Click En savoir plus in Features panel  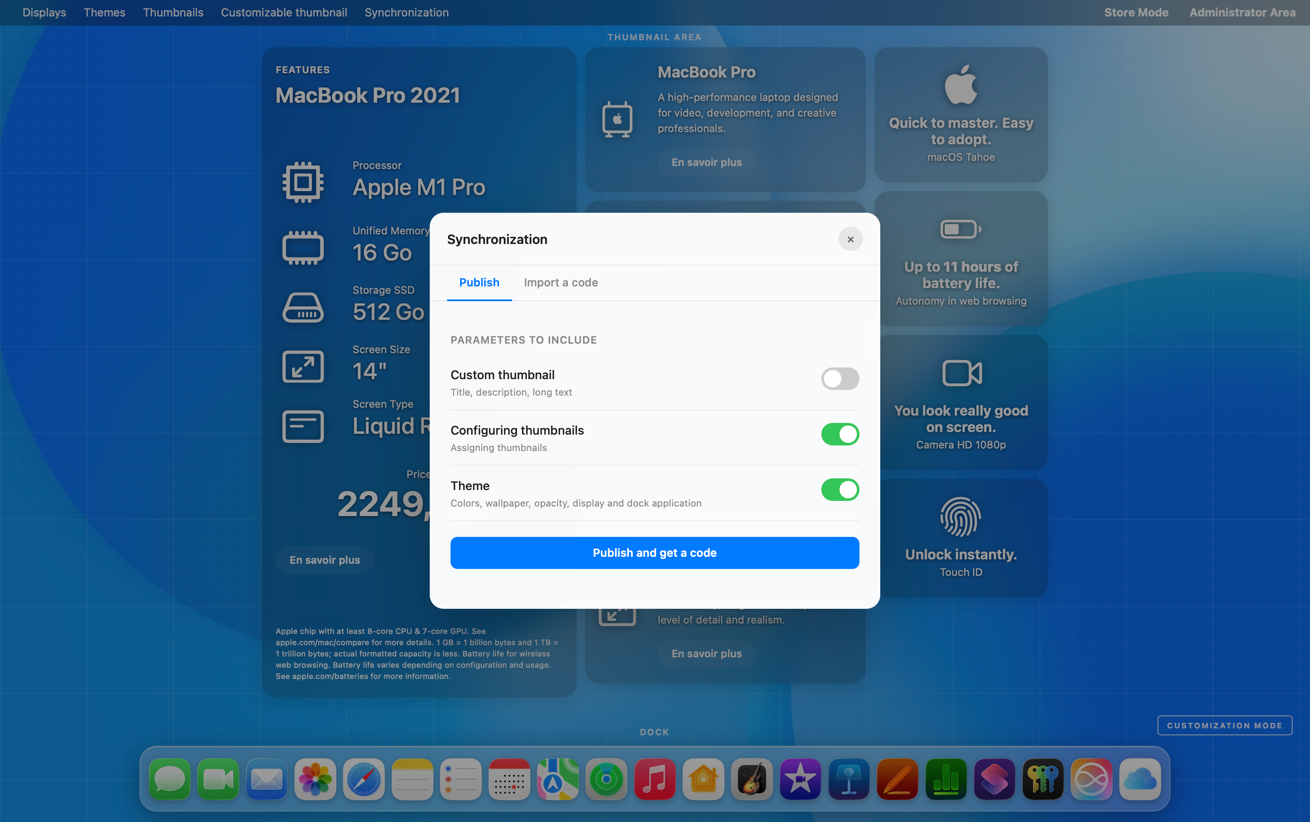(x=325, y=560)
